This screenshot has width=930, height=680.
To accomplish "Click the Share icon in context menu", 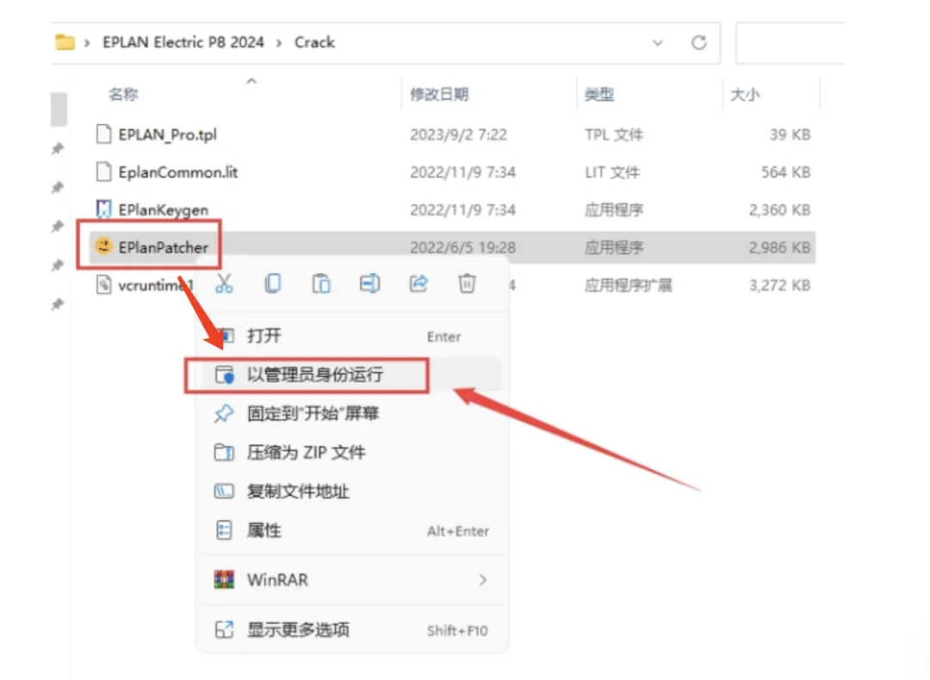I will [x=418, y=283].
